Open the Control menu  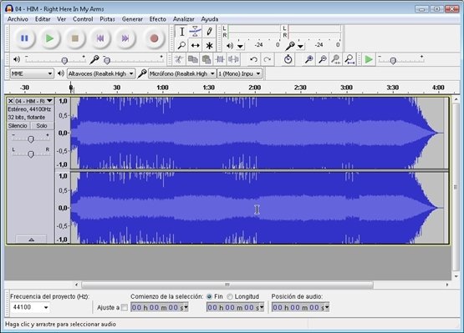[x=83, y=19]
